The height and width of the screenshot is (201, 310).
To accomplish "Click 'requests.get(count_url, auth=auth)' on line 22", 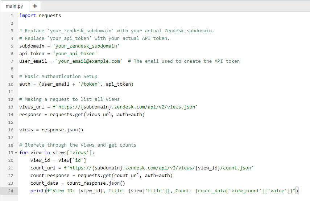I will tap(125, 176).
